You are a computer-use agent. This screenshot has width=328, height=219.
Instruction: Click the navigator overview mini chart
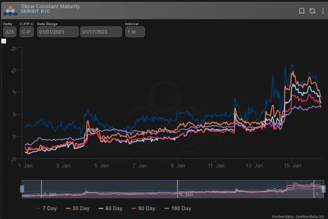[x=173, y=189]
